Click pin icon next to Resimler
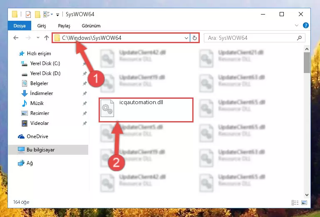This screenshot has width=320, height=217. (x=85, y=114)
